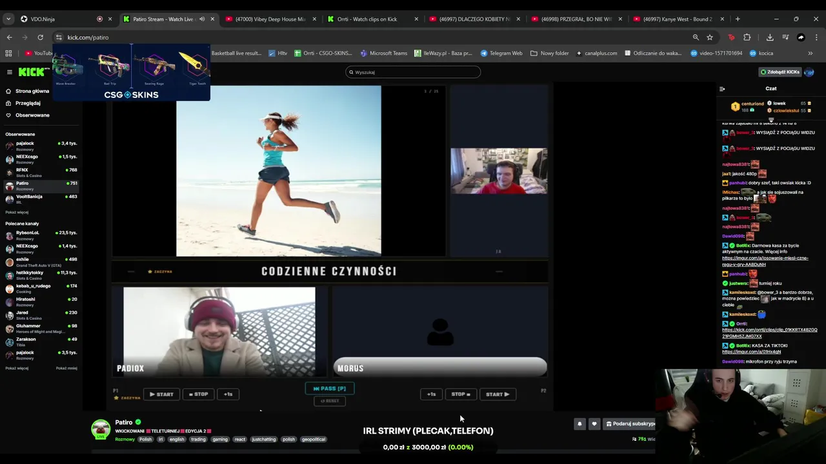
Task: Open Microsoft Teams bookmark
Action: tap(384, 53)
